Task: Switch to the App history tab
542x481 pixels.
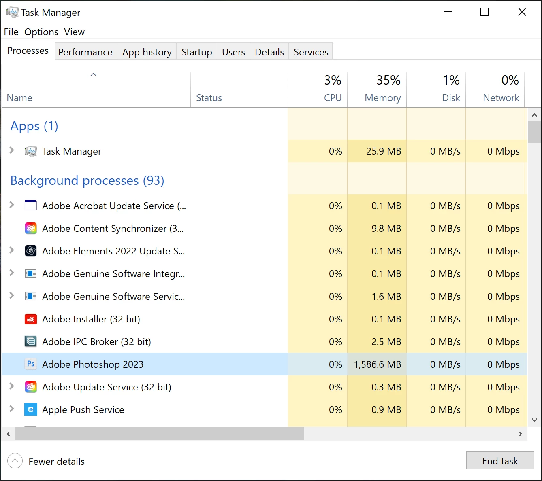Action: pos(147,52)
